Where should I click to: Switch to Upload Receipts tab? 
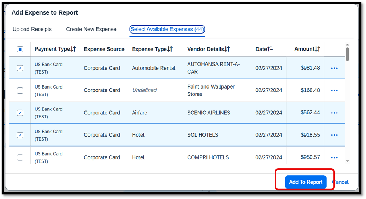(x=32, y=29)
